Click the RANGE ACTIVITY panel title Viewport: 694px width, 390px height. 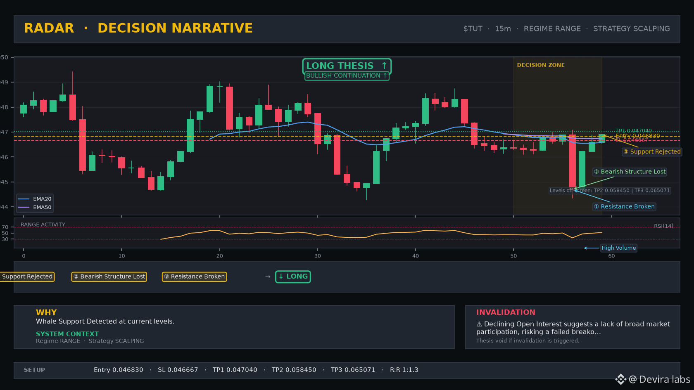(43, 225)
